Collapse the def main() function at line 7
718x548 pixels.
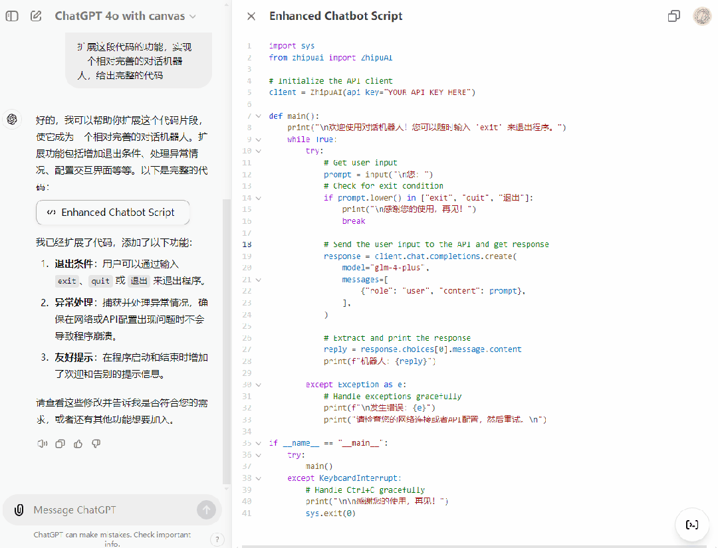coord(258,116)
